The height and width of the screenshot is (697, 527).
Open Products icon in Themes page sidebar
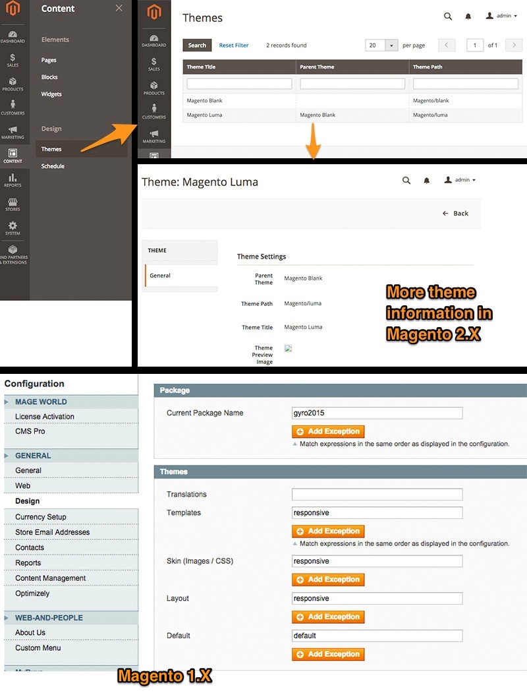[x=154, y=88]
